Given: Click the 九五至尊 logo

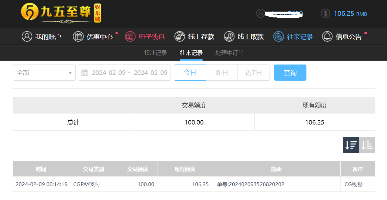Looking at the screenshot, I should 61,13.
